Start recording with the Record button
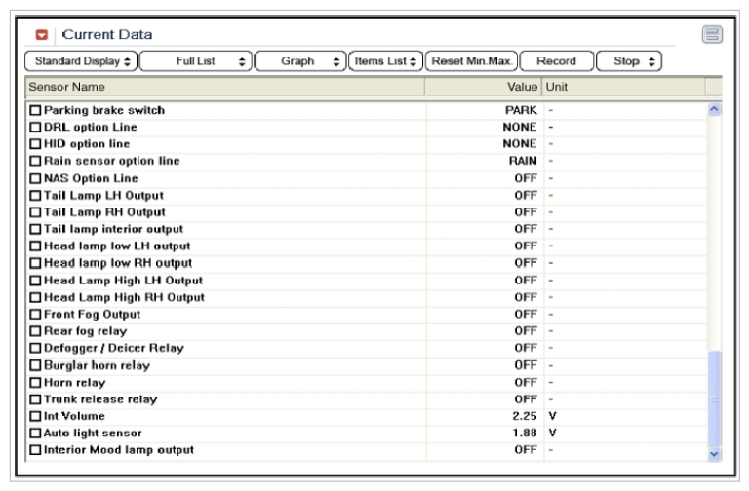Image resolution: width=749 pixels, height=491 pixels. pos(557,61)
